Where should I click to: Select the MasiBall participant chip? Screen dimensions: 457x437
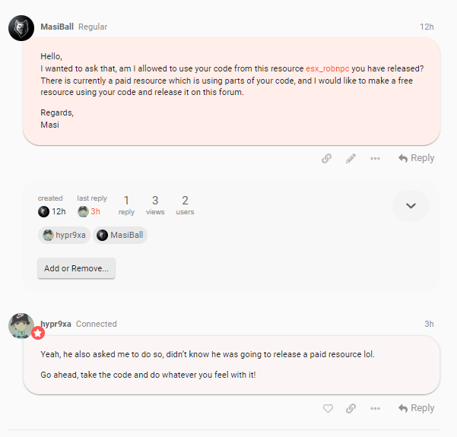120,236
